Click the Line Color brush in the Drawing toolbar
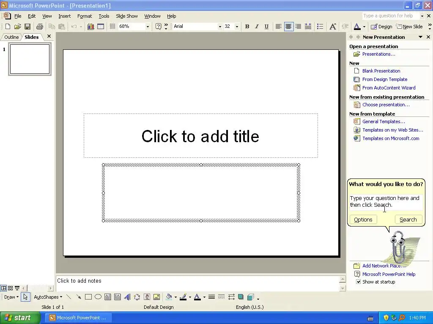Viewport: 433px width, 324px height. coord(183,297)
